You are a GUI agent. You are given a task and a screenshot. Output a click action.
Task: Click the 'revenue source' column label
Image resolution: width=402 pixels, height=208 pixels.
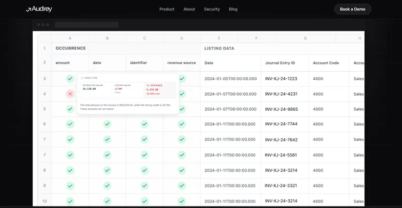(x=181, y=63)
